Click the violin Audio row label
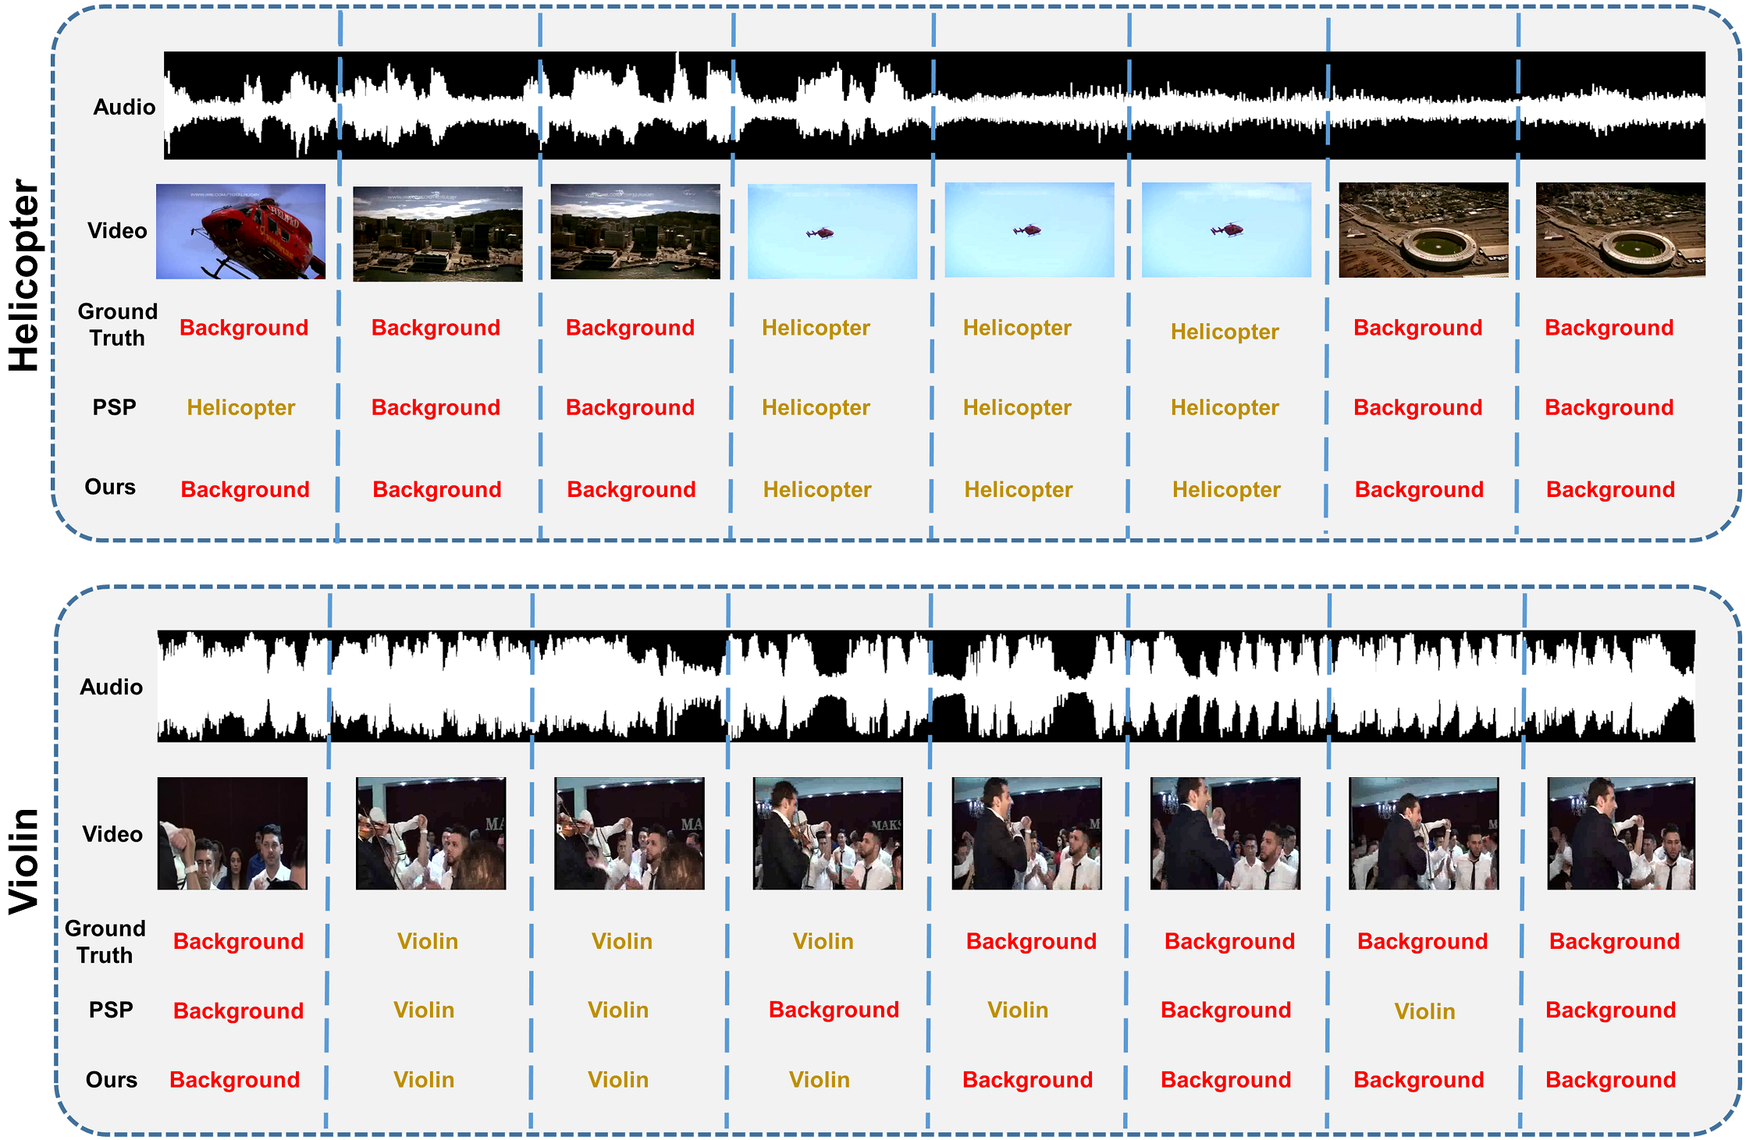This screenshot has width=1746, height=1140. coord(112,687)
